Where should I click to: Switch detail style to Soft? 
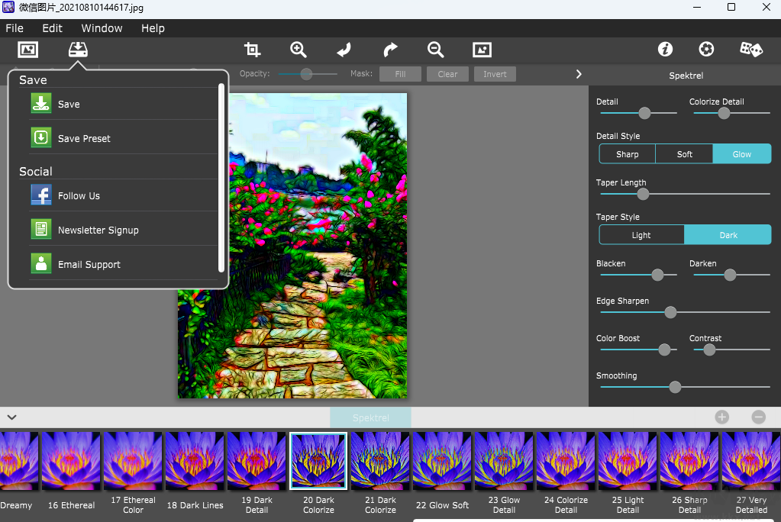pyautogui.click(x=684, y=154)
